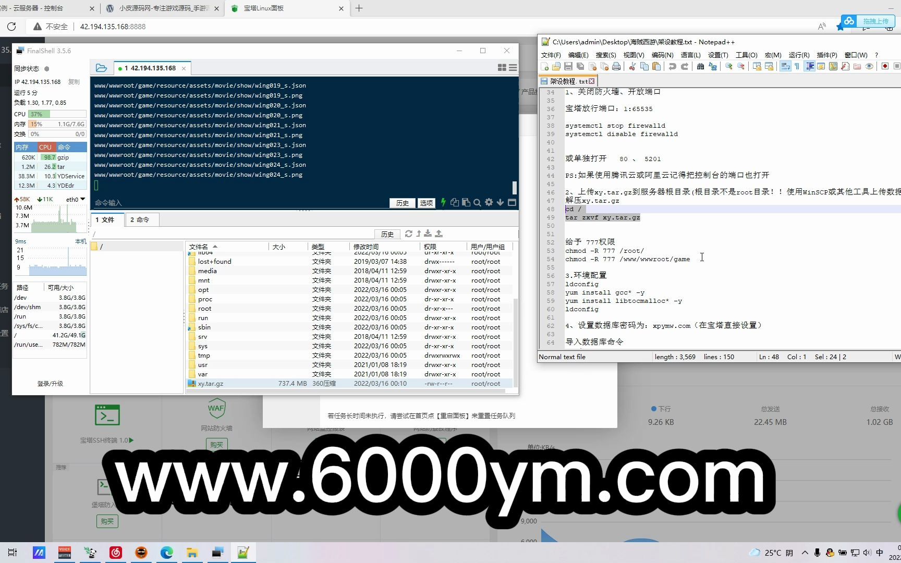Show hidden tray icons chevron

coord(805,553)
